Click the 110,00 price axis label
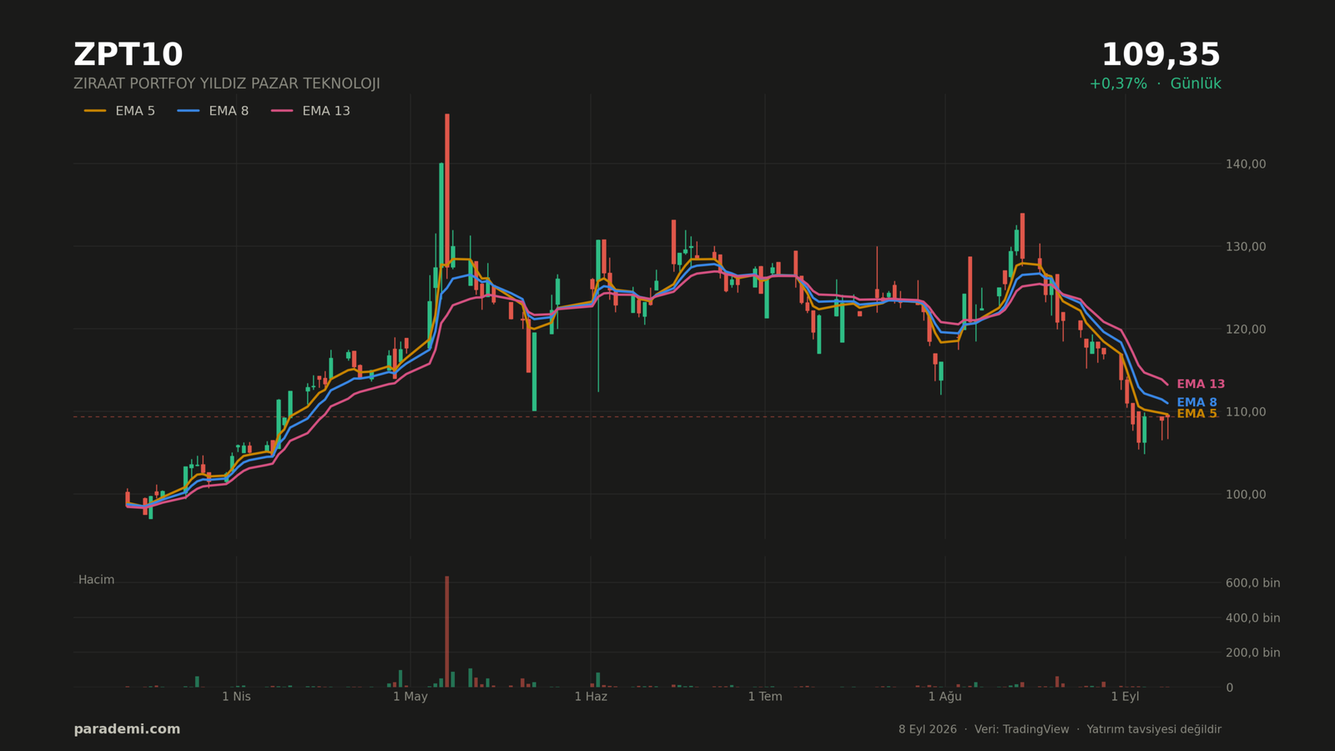The image size is (1335, 751). coord(1246,412)
